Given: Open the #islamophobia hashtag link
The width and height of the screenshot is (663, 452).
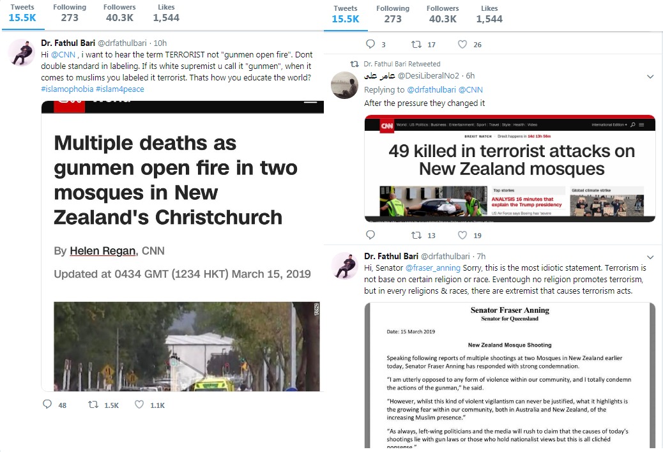Looking at the screenshot, I should (67, 89).
